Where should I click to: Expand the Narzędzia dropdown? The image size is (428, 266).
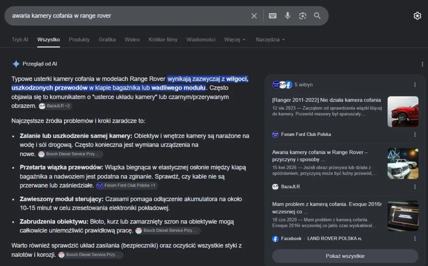pyautogui.click(x=270, y=40)
